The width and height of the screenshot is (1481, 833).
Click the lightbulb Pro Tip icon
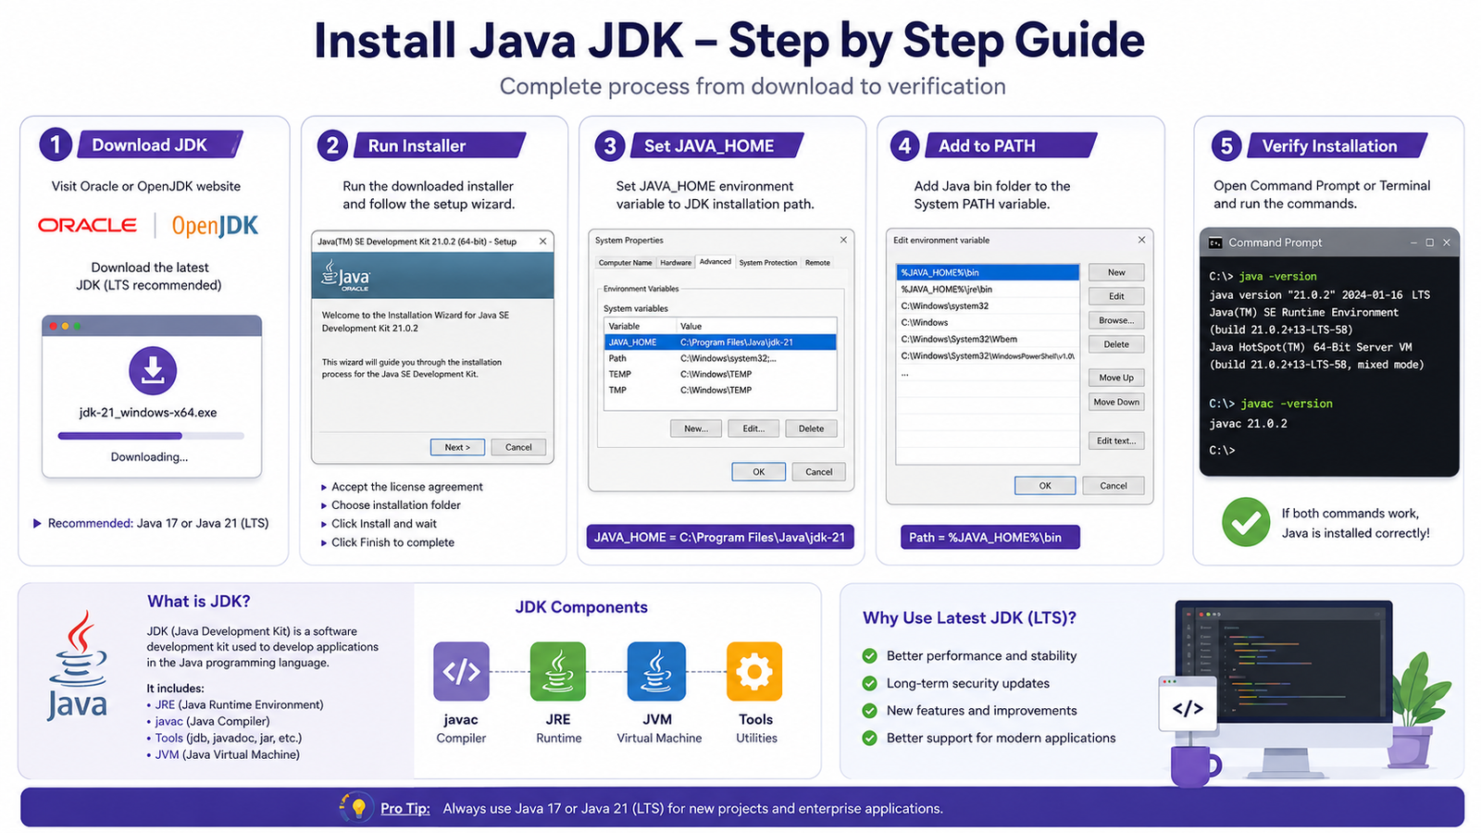(x=357, y=807)
